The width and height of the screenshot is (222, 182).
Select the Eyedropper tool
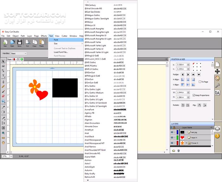(x=3, y=107)
